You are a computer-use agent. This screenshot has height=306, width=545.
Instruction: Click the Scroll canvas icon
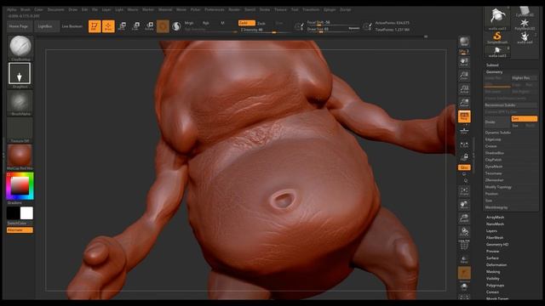tap(464, 62)
